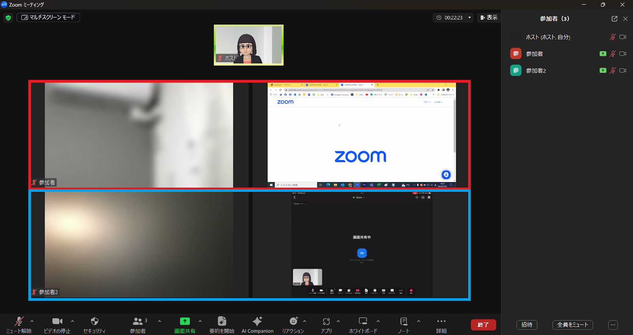
Task: Pop out the participants panel
Action: 614,19
